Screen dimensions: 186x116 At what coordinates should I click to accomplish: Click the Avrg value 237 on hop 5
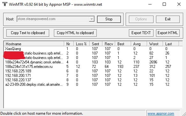coord(137,67)
